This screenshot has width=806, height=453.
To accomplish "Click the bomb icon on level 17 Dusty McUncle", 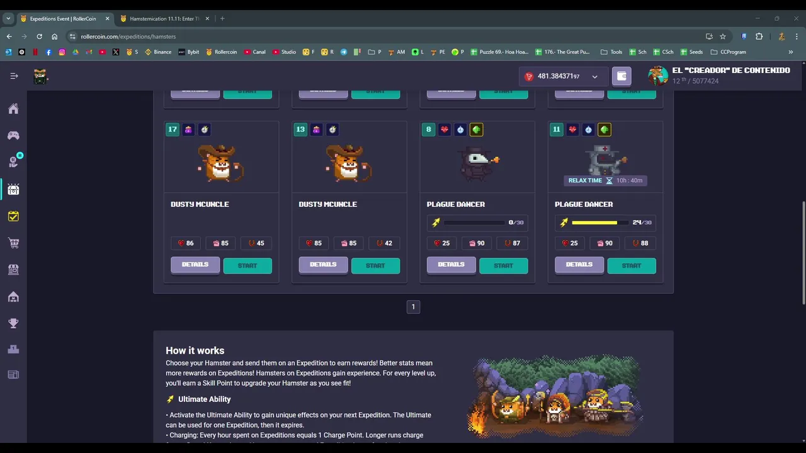I will pos(204,130).
